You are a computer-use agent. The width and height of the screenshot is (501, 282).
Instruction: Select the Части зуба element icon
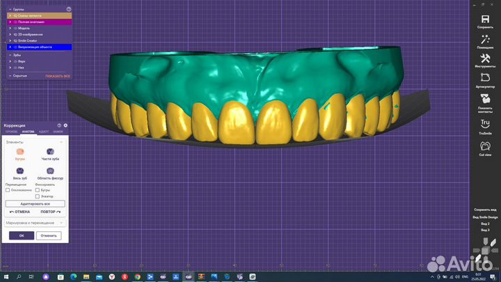50,151
